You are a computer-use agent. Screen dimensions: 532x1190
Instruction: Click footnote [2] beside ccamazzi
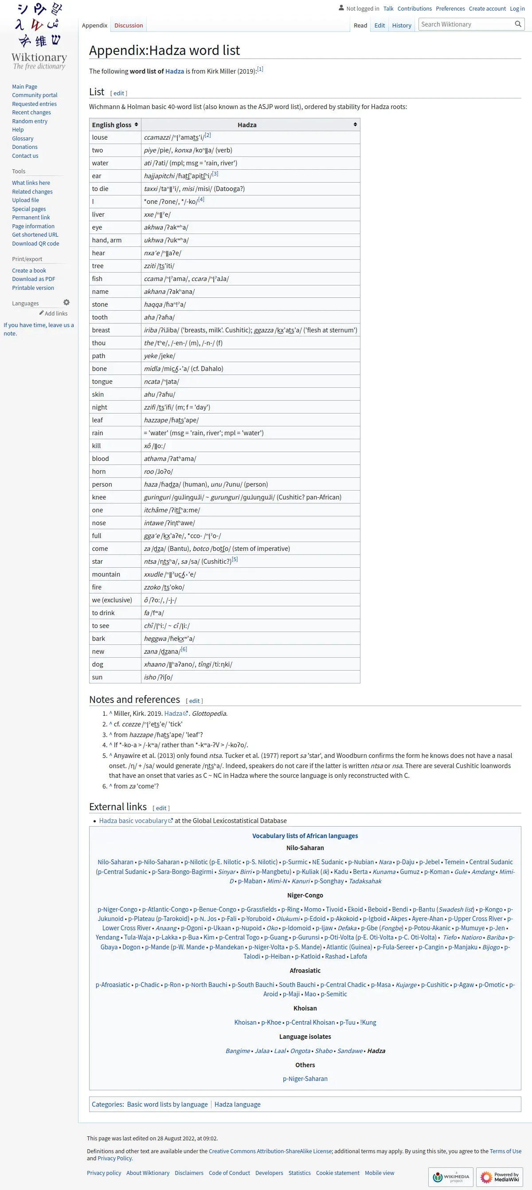[207, 135]
